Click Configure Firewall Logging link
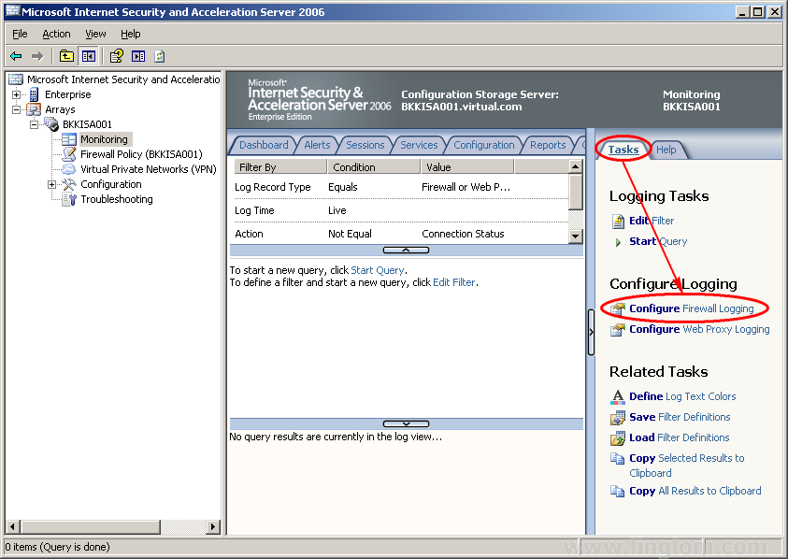Screen dimensions: 788x559 [692, 308]
